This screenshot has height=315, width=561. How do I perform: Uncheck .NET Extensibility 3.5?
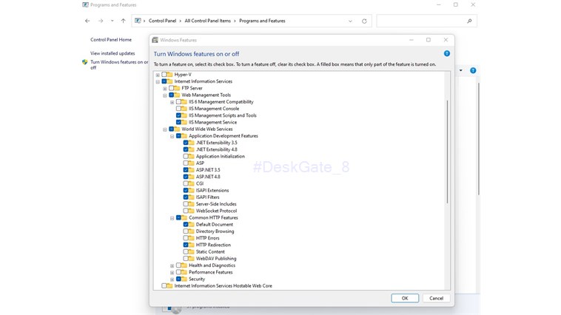(x=186, y=142)
